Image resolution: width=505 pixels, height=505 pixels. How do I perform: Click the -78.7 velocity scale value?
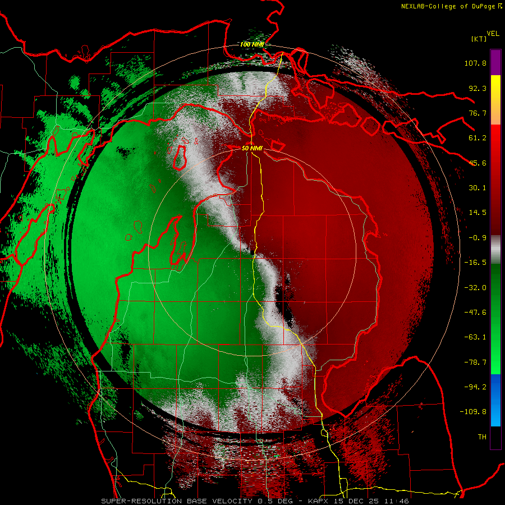pyautogui.click(x=475, y=362)
